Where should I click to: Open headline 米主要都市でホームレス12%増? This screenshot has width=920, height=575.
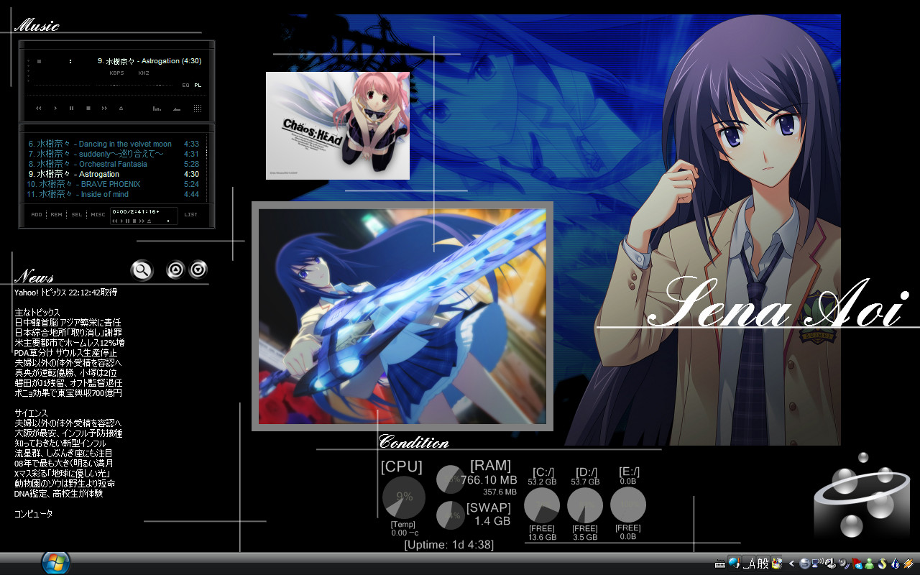pyautogui.click(x=69, y=343)
